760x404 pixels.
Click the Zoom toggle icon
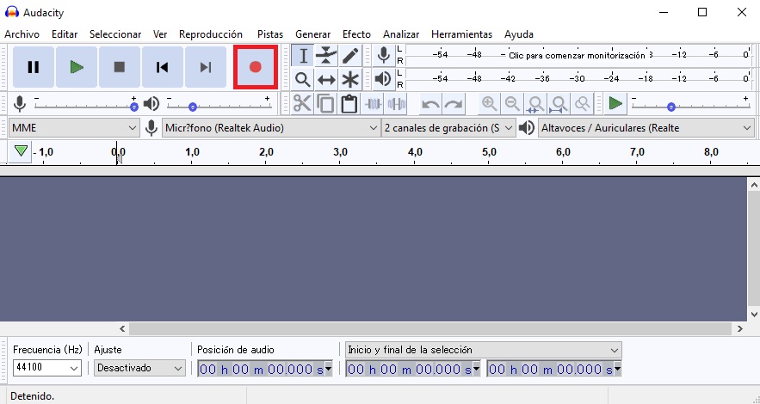point(582,103)
